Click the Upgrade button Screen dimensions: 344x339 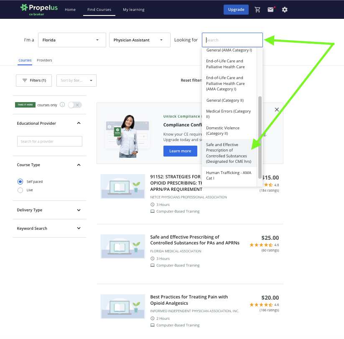[x=236, y=10]
